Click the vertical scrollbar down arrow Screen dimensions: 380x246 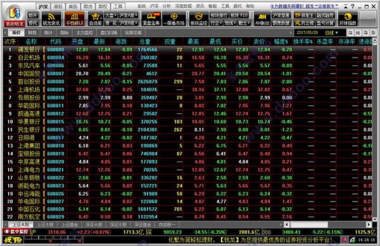pos(375,219)
